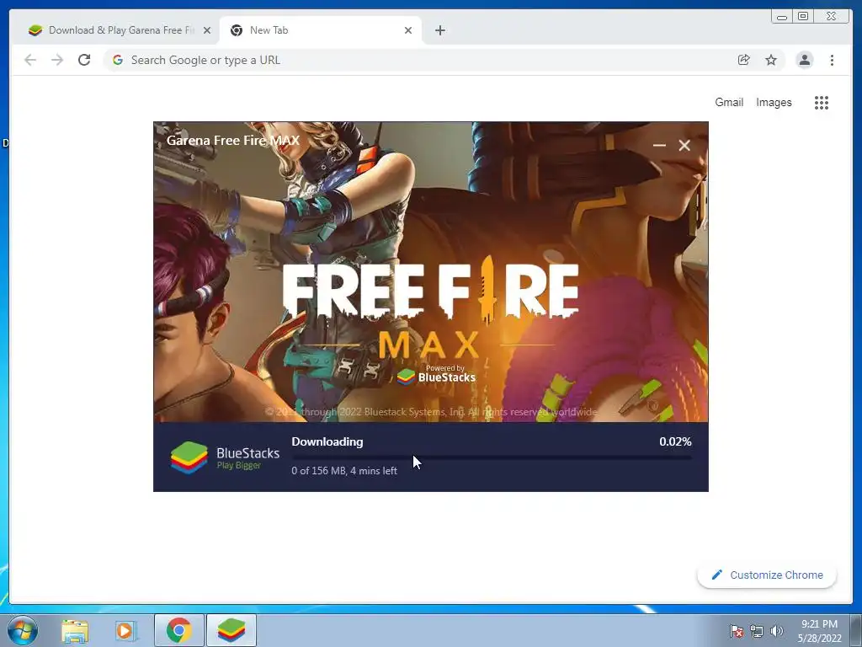Open the Google apps grid
Viewport: 862px width, 647px height.
coord(822,103)
